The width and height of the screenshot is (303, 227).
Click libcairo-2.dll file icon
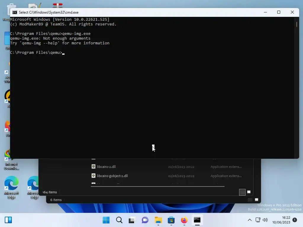(94, 166)
